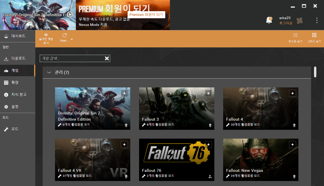Click plus button on Fallout 76 card
This screenshot has height=186, width=324.
[x=208, y=145]
